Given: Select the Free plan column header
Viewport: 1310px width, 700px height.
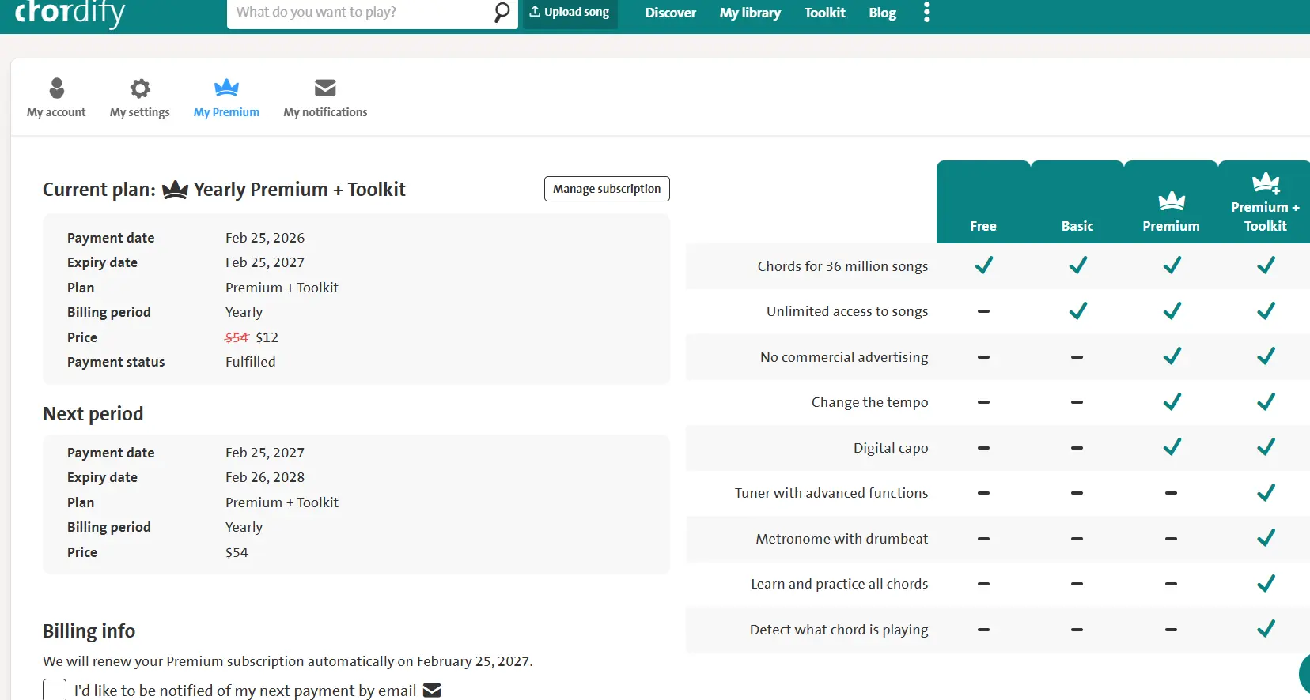Looking at the screenshot, I should click(983, 201).
